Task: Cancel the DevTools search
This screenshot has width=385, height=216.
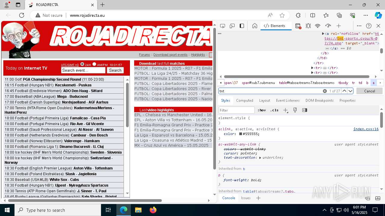Action: point(369,91)
